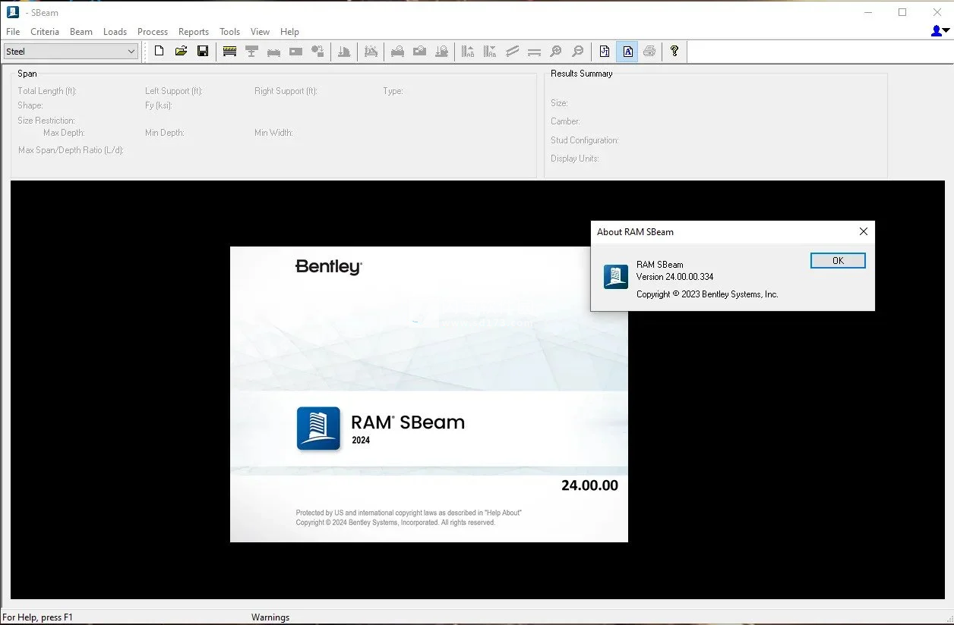Click the greyed T-shaped section toolbar icon
954x625 pixels.
[251, 51]
